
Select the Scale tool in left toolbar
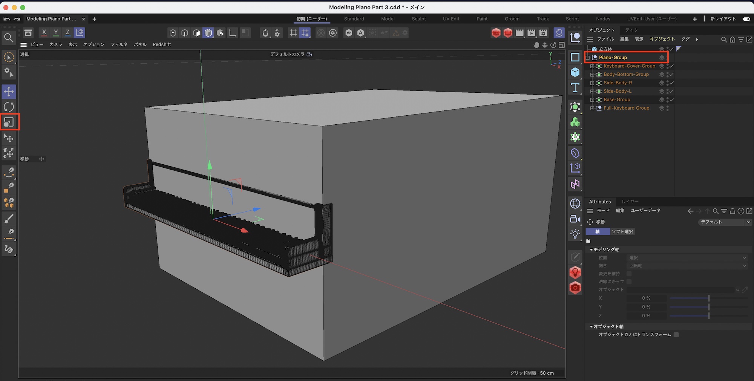tap(9, 122)
